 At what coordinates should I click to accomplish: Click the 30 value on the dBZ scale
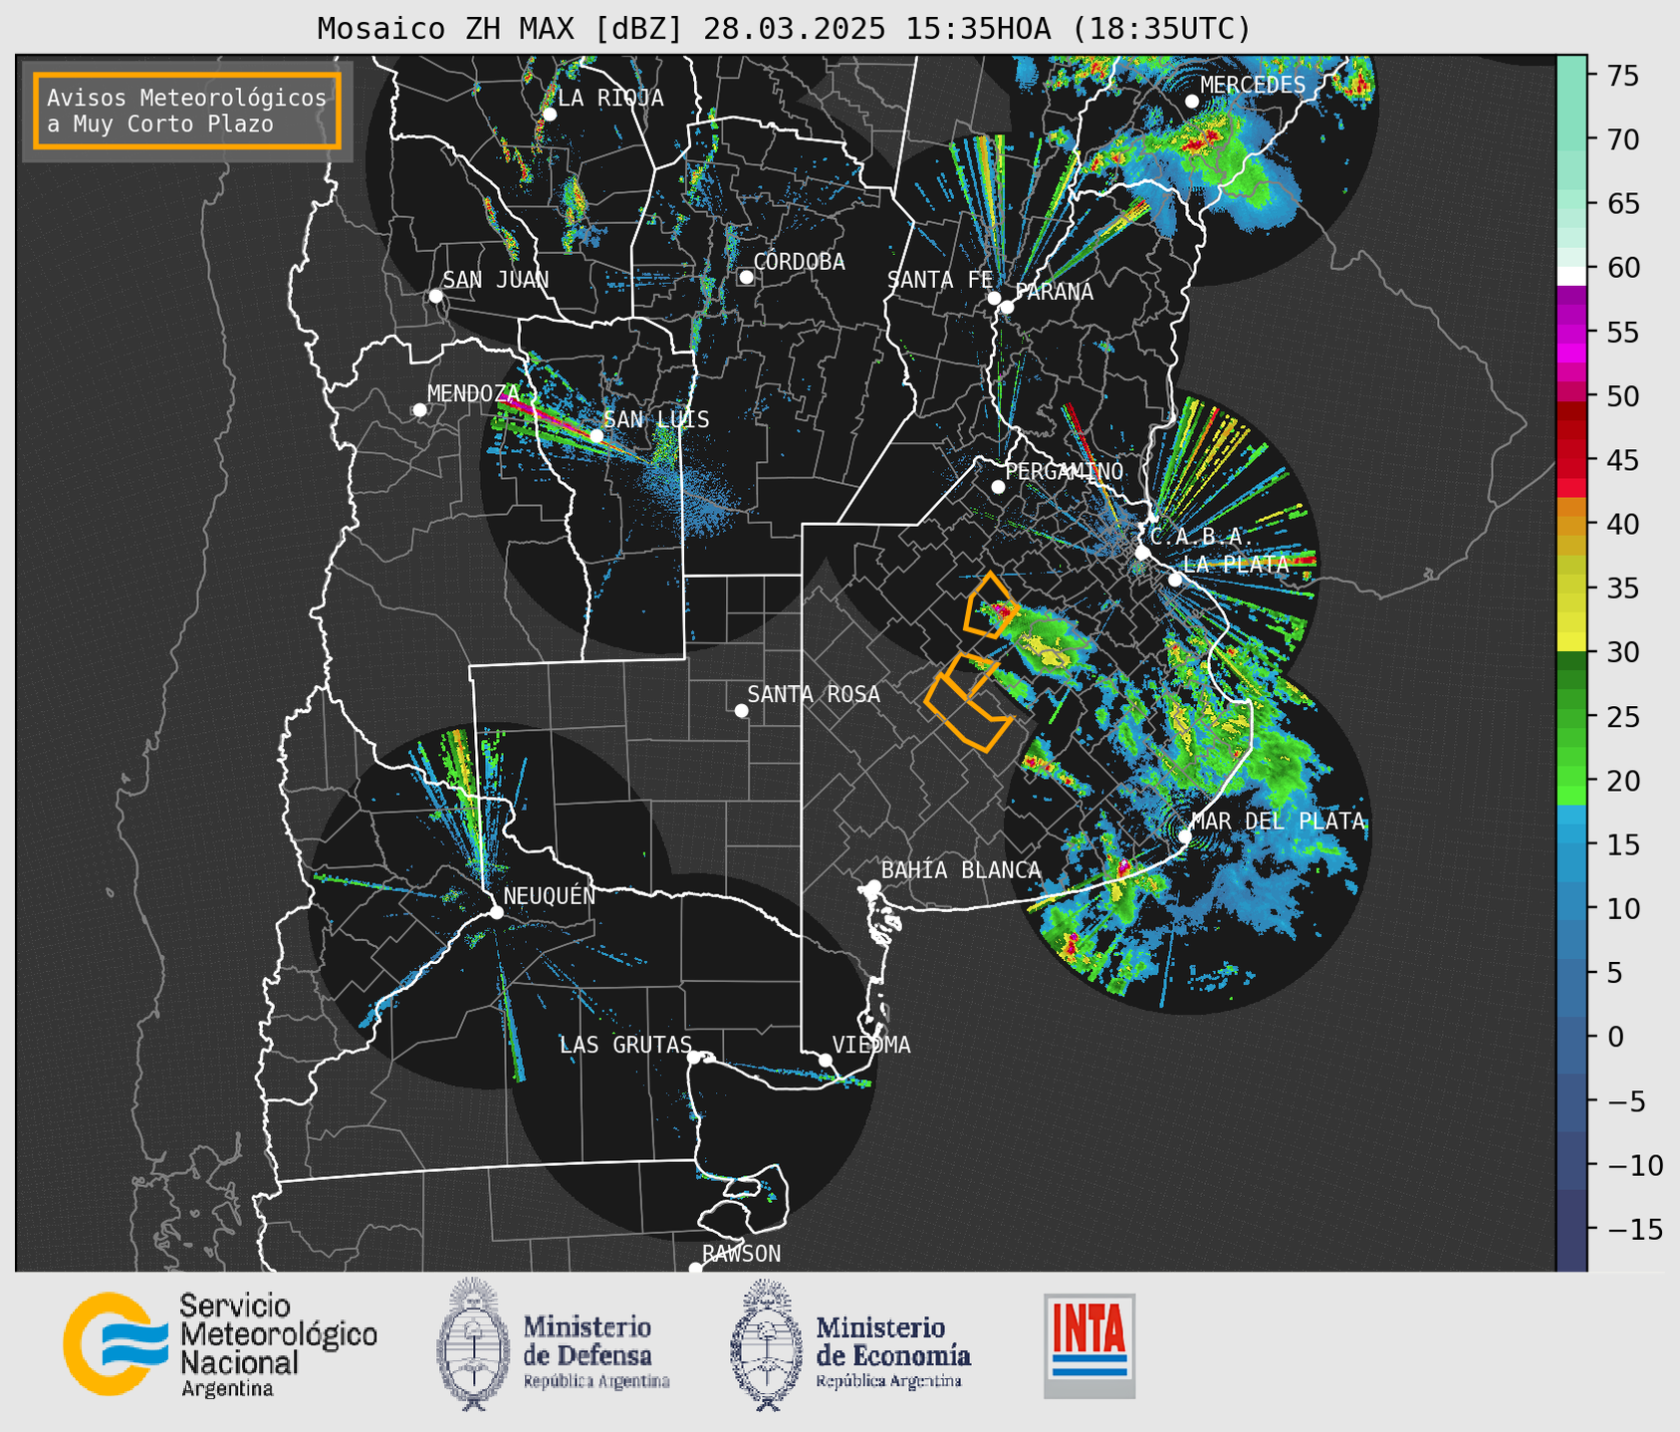click(x=1622, y=652)
